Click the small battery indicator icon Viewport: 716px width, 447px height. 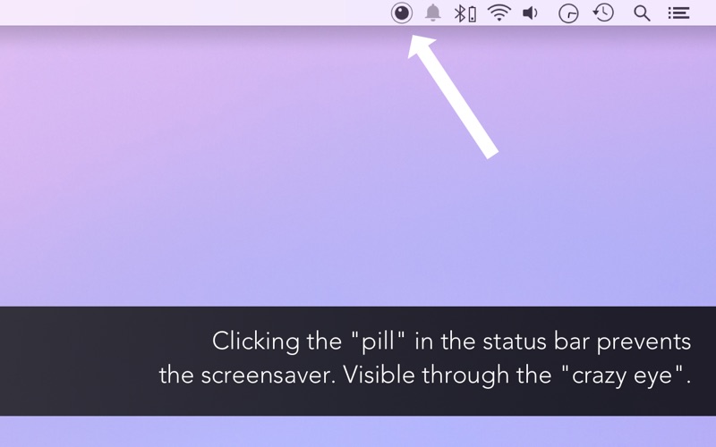(x=473, y=13)
